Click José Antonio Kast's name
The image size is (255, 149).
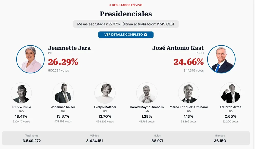click(178, 48)
